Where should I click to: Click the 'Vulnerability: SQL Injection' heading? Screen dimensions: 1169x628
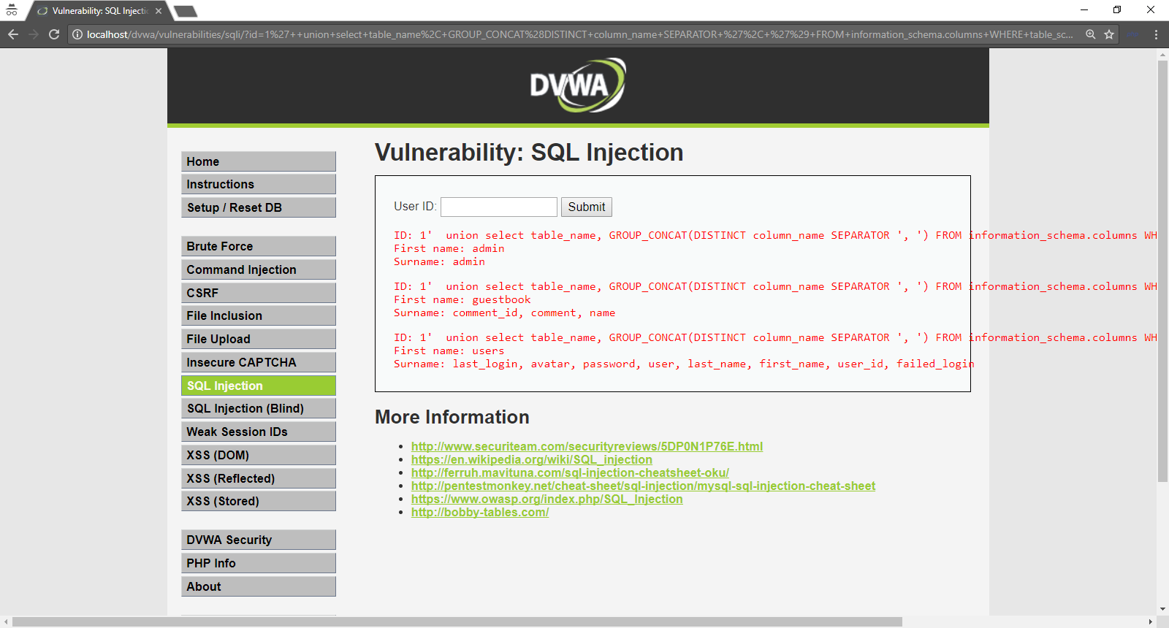pos(529,152)
